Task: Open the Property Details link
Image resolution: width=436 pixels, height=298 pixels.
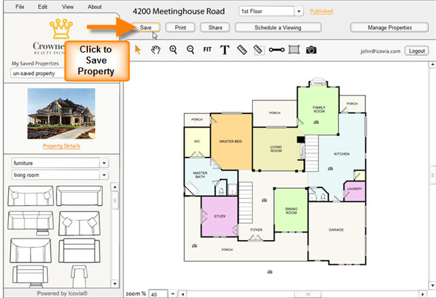Action: click(61, 146)
